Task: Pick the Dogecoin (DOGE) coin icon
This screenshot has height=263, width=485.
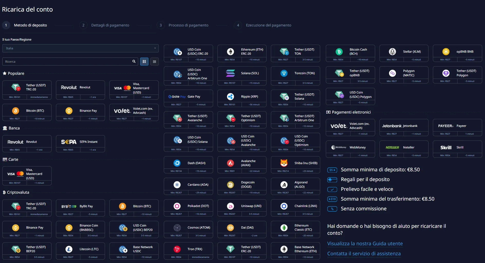Action: 230,185
